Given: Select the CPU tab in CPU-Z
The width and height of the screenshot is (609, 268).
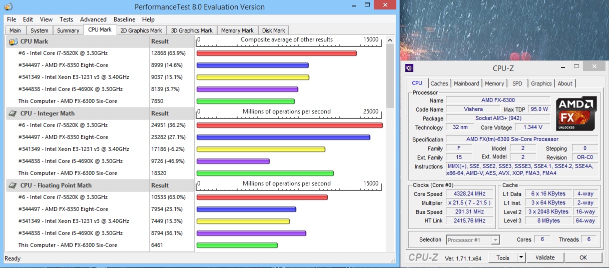Looking at the screenshot, I should pos(417,83).
